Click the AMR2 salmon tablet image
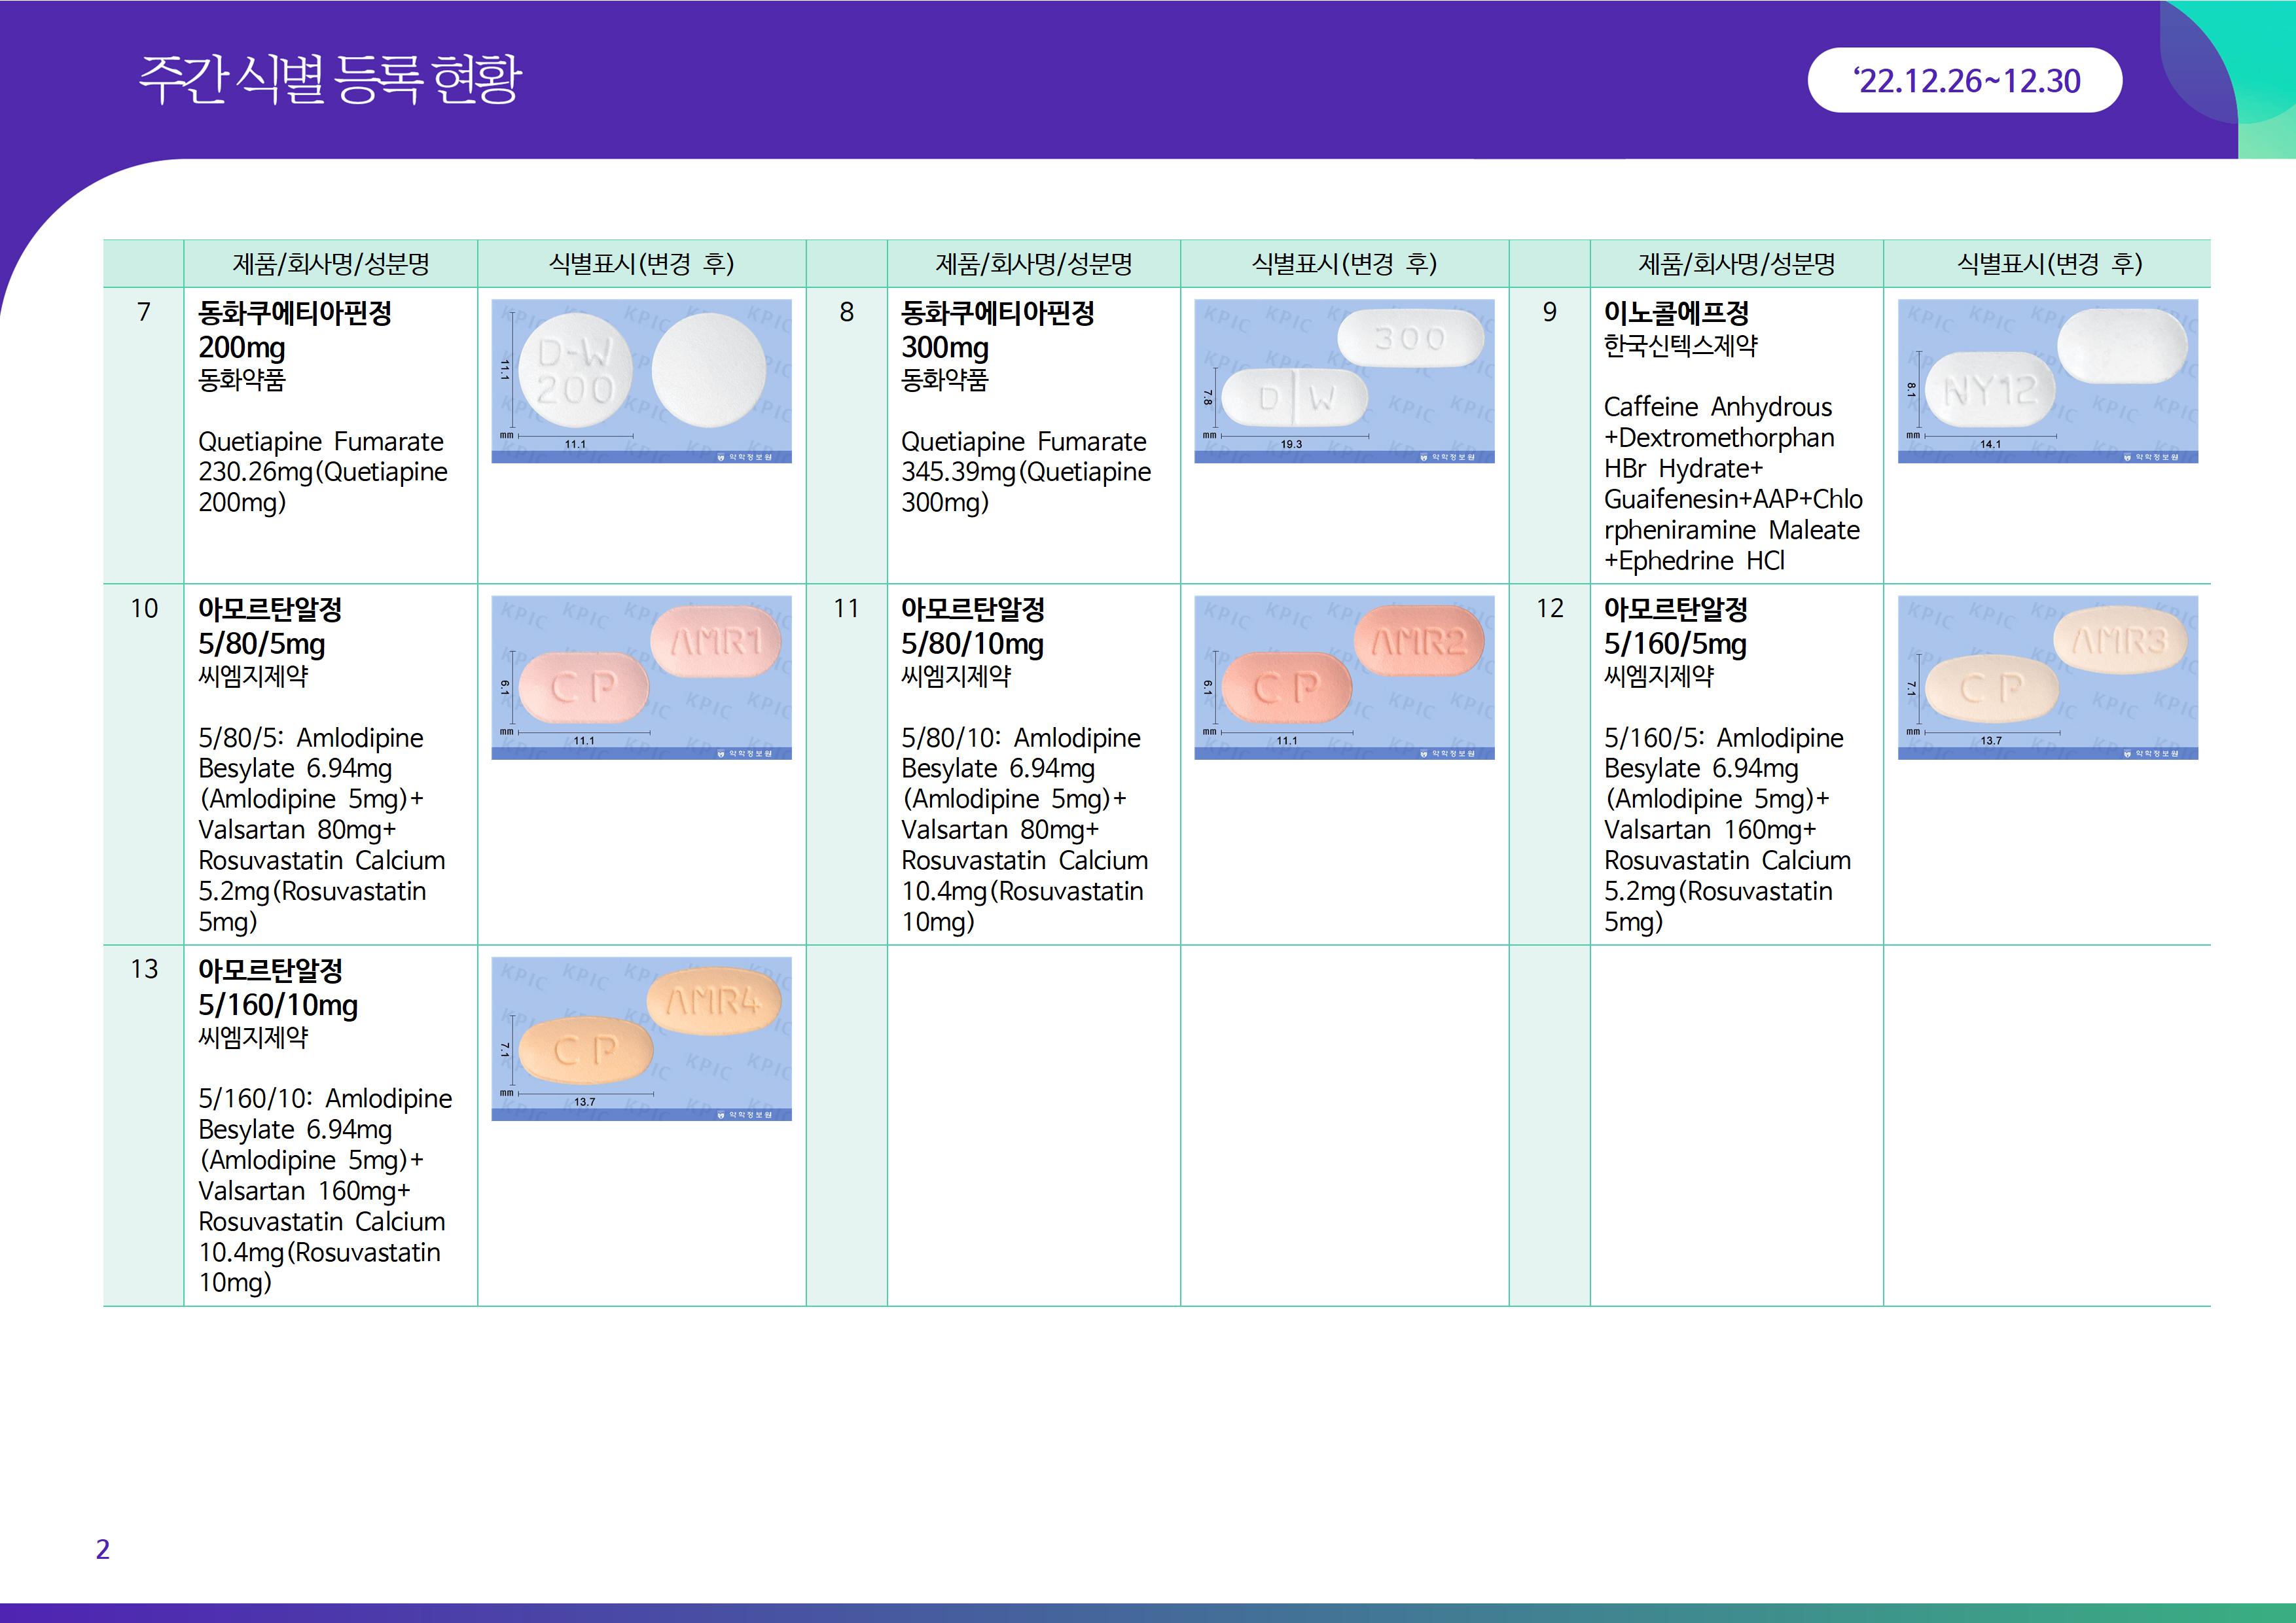Screen dimensions: 2296x1623 tap(1344, 677)
